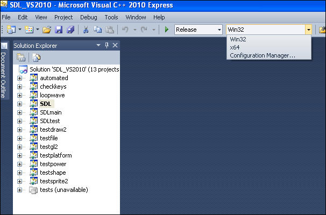Image resolution: width=326 pixels, height=215 pixels.
Task: Select the testgl2 project
Action: 48,147
